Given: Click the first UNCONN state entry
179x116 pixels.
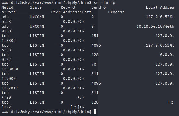Looking at the screenshot, I should (x=37, y=17).
